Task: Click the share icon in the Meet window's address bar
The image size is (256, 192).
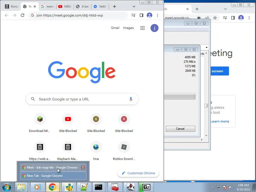Action: pos(207,18)
